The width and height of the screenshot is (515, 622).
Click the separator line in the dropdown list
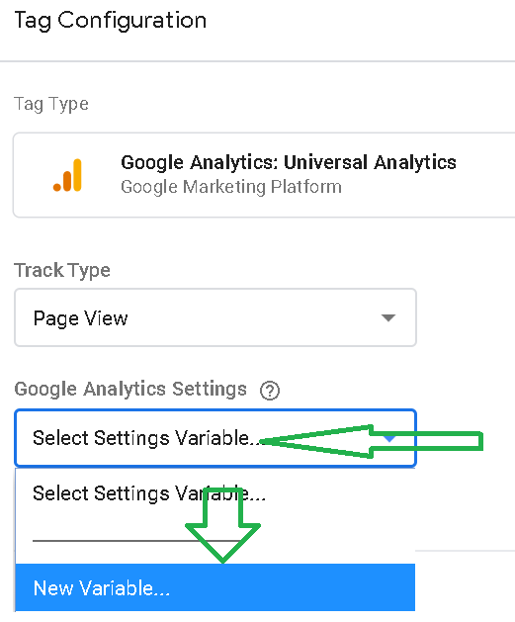pos(136,540)
